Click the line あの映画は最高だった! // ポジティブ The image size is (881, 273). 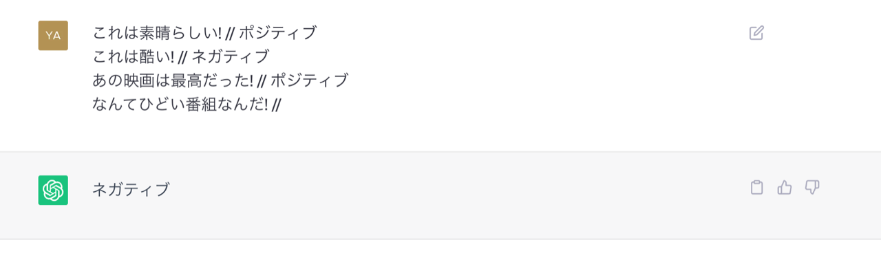[x=220, y=80]
